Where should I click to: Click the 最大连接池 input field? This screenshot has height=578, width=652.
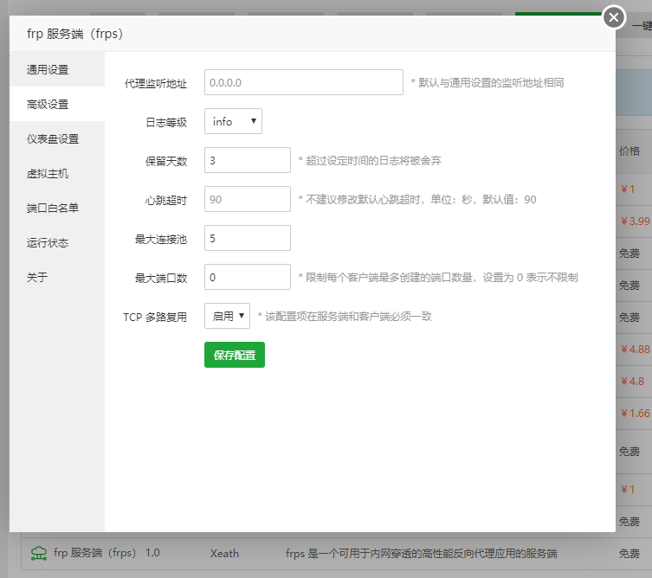click(x=248, y=238)
